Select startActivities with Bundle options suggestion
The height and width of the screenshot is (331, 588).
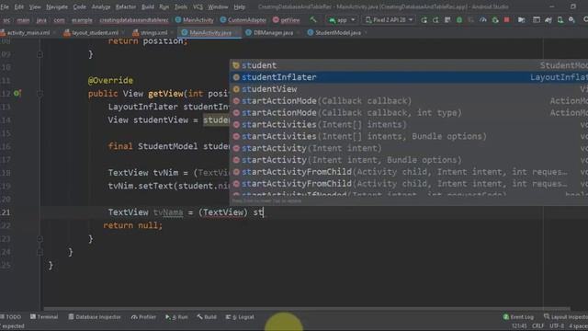pos(409,136)
